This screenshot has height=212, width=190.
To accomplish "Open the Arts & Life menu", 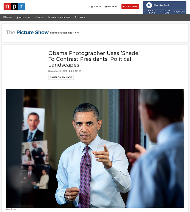I will pos(24,17).
